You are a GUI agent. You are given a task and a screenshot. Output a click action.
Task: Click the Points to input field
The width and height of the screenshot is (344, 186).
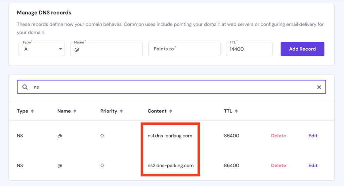pos(184,49)
